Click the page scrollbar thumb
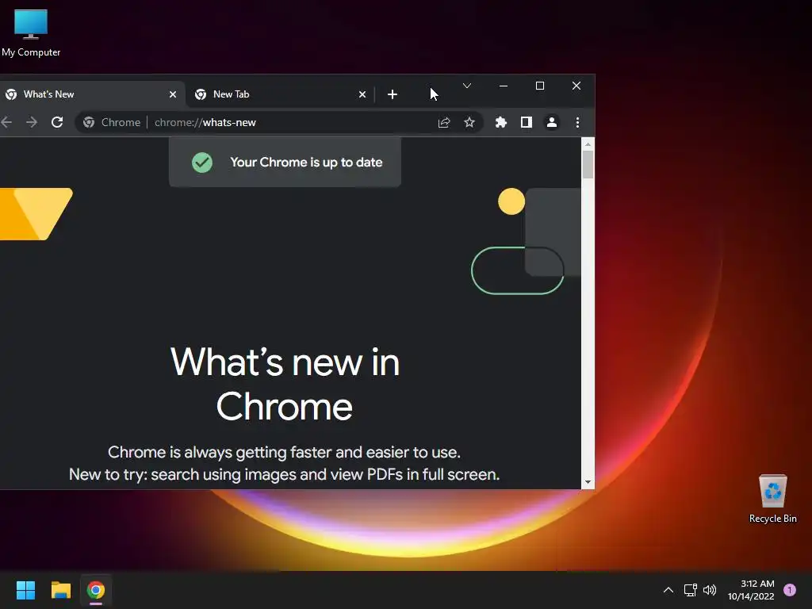Screen dimensions: 812x609 click(x=588, y=164)
